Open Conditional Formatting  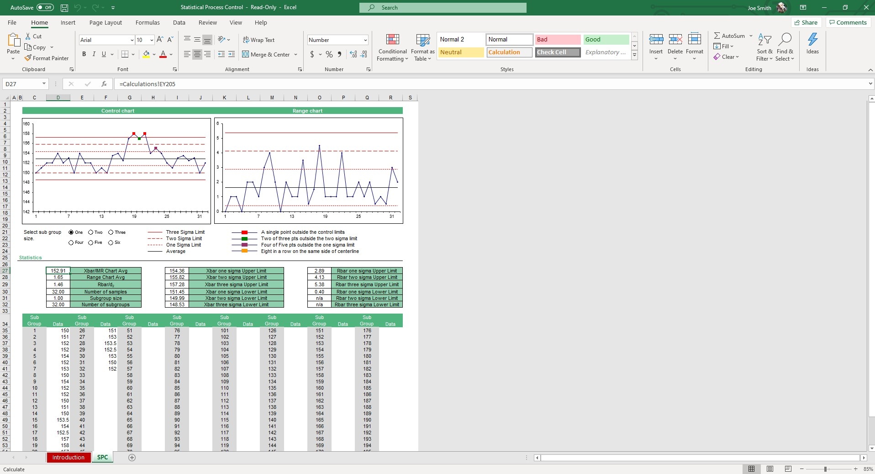click(392, 47)
